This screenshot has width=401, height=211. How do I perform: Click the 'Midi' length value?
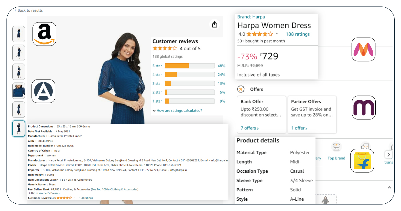tap(295, 162)
